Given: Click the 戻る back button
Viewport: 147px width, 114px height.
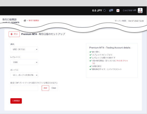Looking at the screenshot, I should pyautogui.click(x=14, y=34).
